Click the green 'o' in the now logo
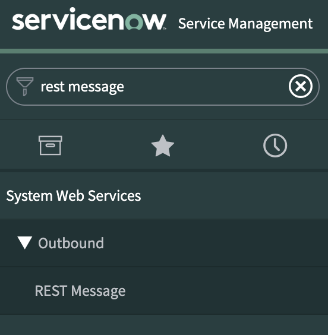The height and width of the screenshot is (335, 328). point(135,21)
